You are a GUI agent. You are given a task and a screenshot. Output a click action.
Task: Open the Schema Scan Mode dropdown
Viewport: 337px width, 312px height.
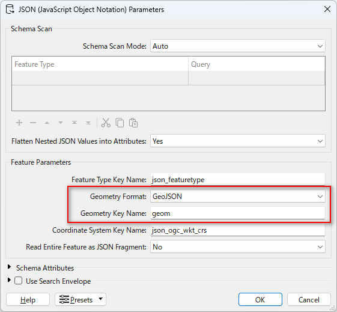point(238,46)
